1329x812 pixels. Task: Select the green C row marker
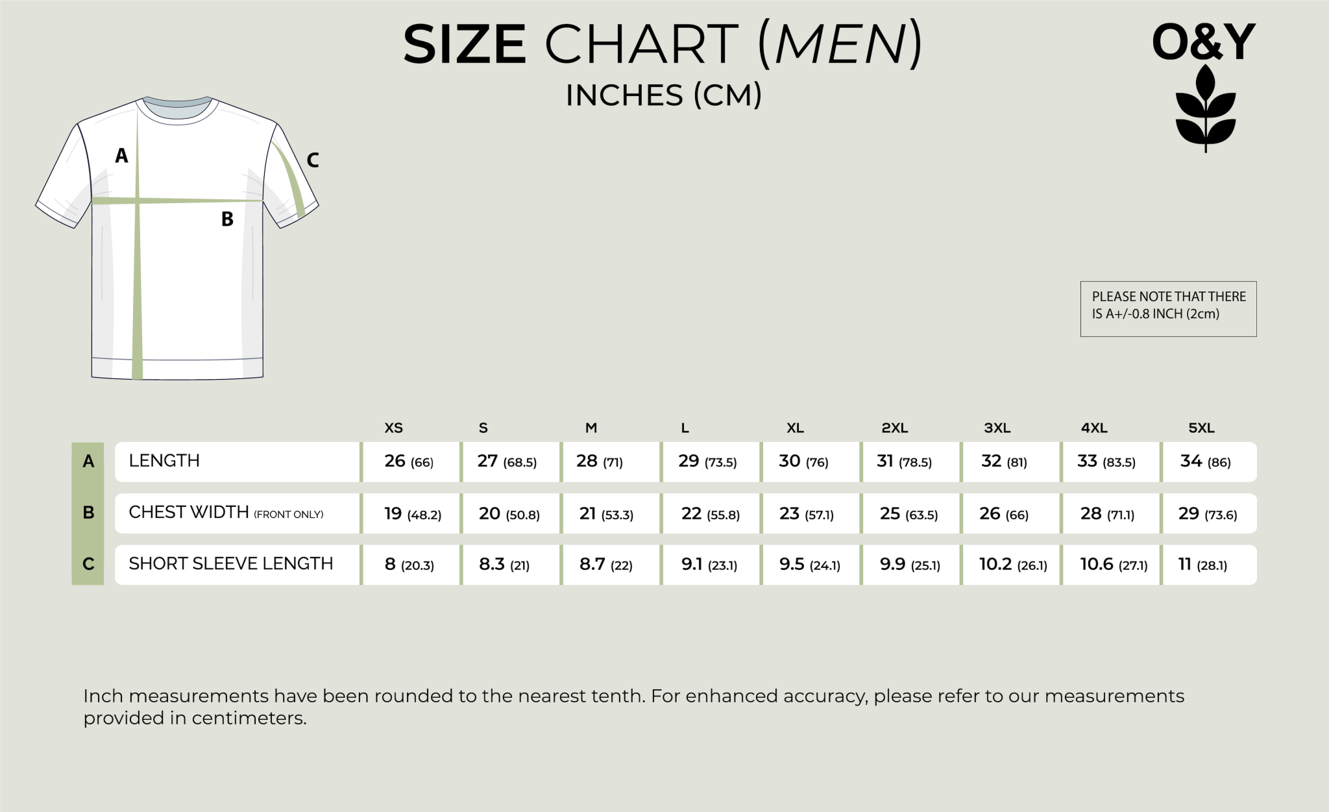tap(88, 564)
